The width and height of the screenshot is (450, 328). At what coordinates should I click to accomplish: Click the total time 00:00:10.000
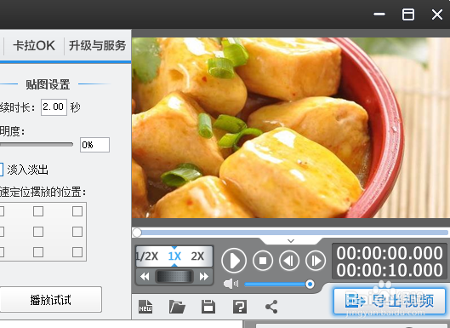pyautogui.click(x=390, y=270)
